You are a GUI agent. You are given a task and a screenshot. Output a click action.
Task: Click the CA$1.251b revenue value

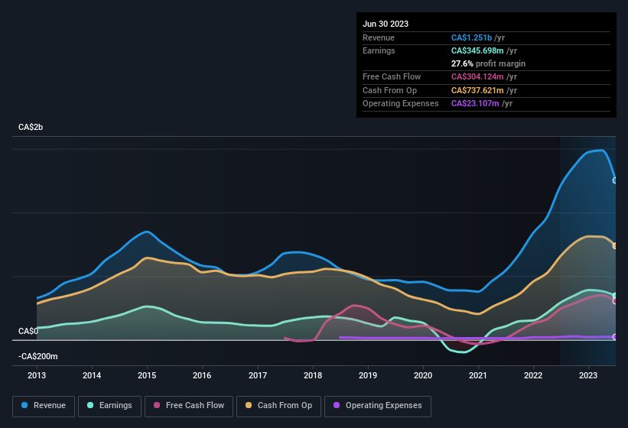pos(471,37)
